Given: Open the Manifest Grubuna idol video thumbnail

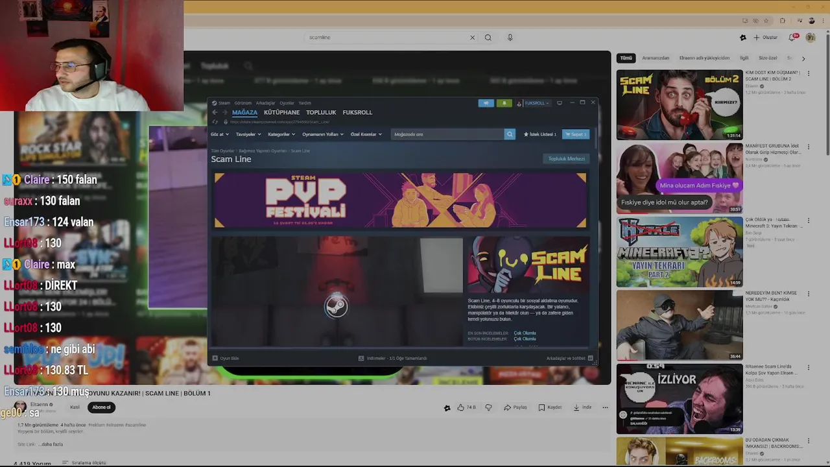Looking at the screenshot, I should [x=680, y=178].
